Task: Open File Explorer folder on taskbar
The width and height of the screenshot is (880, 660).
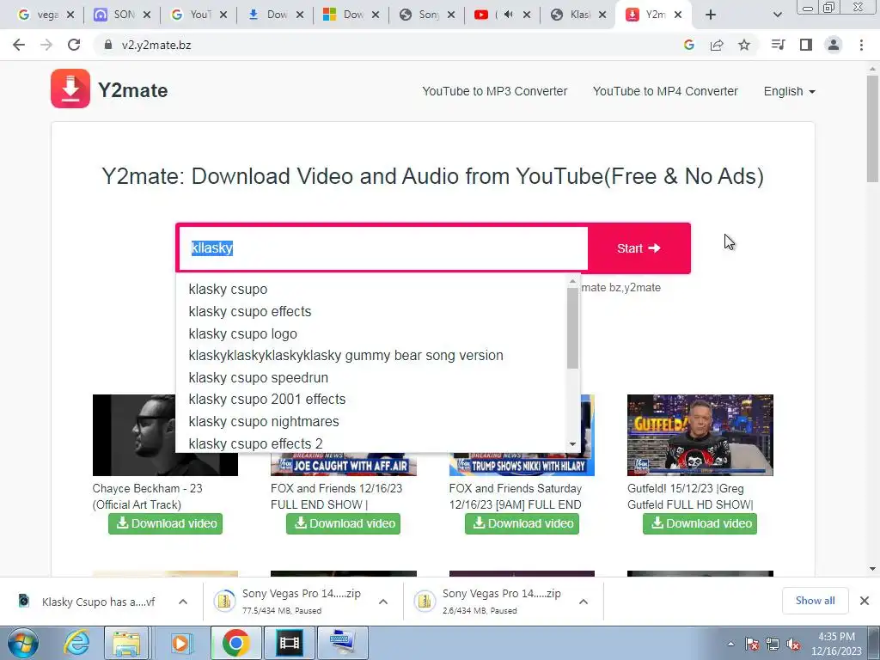Action: pos(127,643)
